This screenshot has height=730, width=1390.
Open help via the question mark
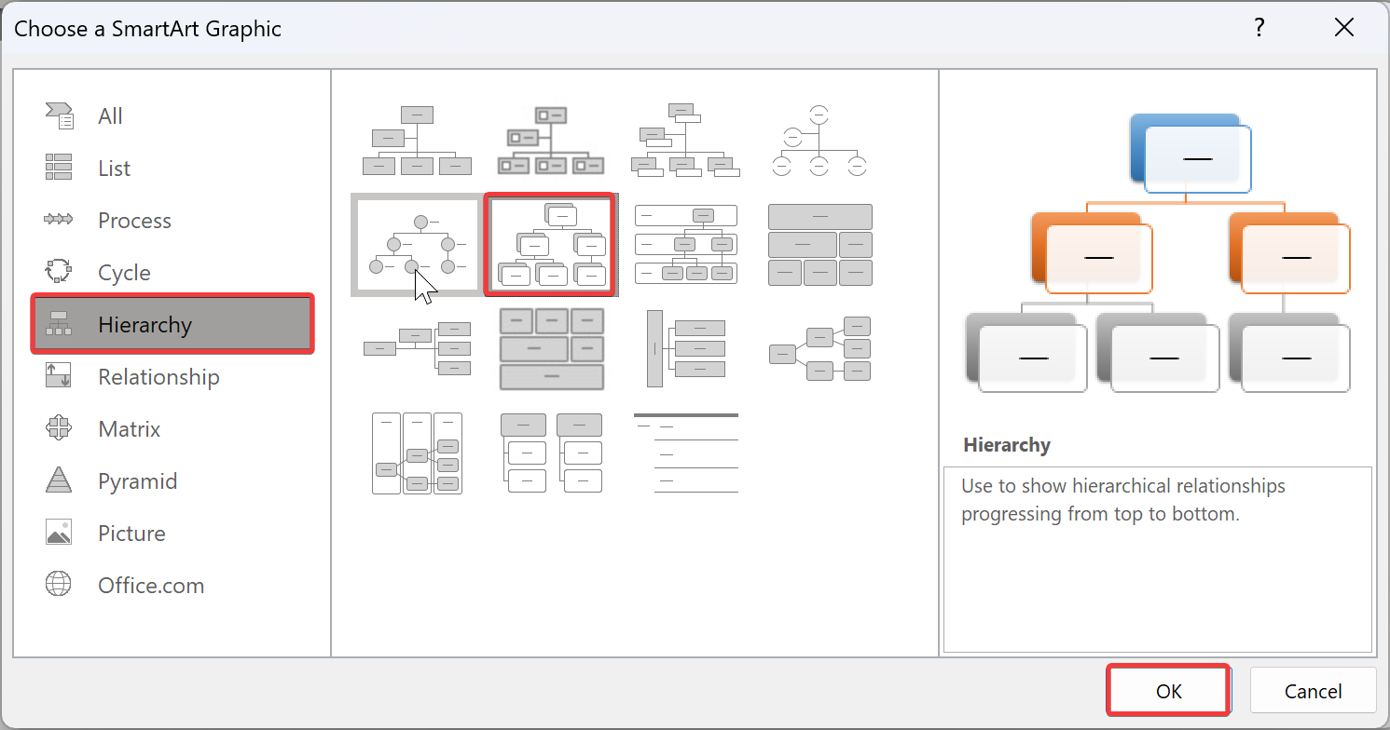pyautogui.click(x=1259, y=27)
